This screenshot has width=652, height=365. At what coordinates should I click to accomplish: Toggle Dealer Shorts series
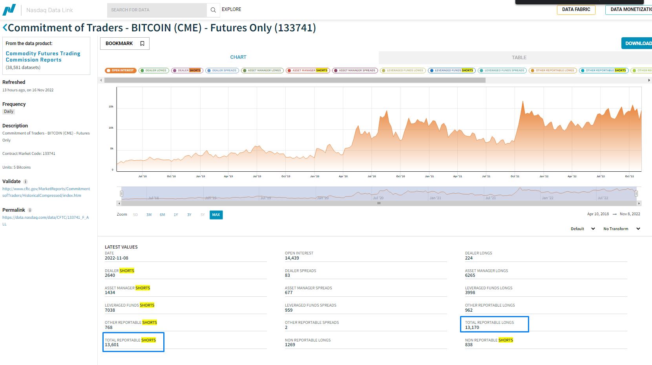pos(187,71)
